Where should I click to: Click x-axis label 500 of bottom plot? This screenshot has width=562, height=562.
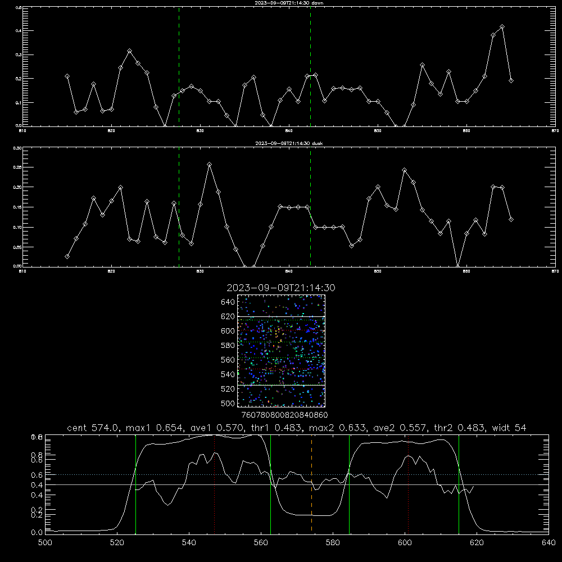coord(45,543)
